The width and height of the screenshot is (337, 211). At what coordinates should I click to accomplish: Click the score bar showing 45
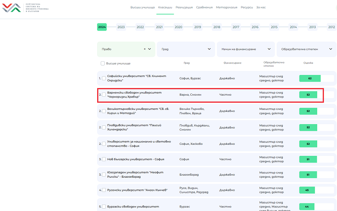pyautogui.click(x=307, y=190)
